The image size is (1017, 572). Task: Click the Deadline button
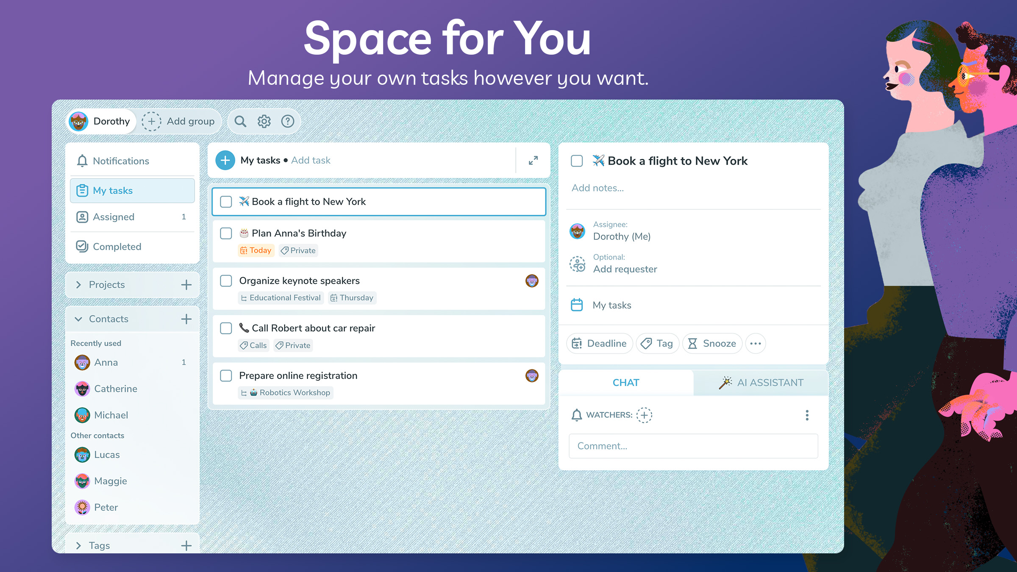[599, 344]
